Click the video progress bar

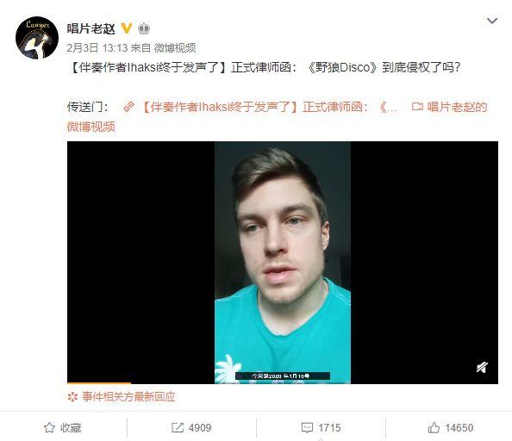(283, 383)
